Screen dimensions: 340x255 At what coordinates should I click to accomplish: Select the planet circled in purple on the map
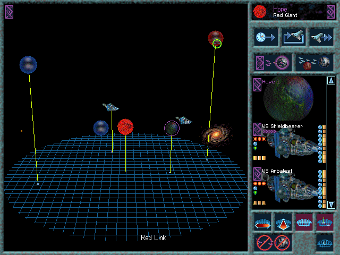pyautogui.click(x=172, y=129)
